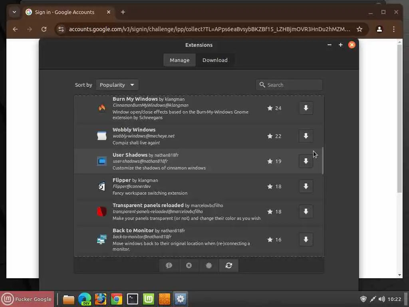Open the Fucker Google start menu
The image size is (409, 307).
click(x=27, y=299)
